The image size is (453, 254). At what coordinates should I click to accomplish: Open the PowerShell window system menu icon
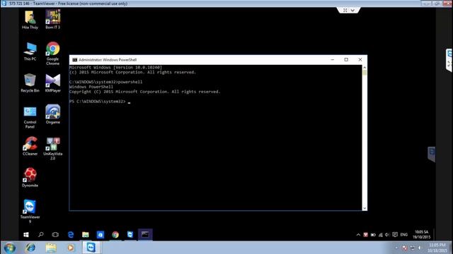[x=75, y=60]
